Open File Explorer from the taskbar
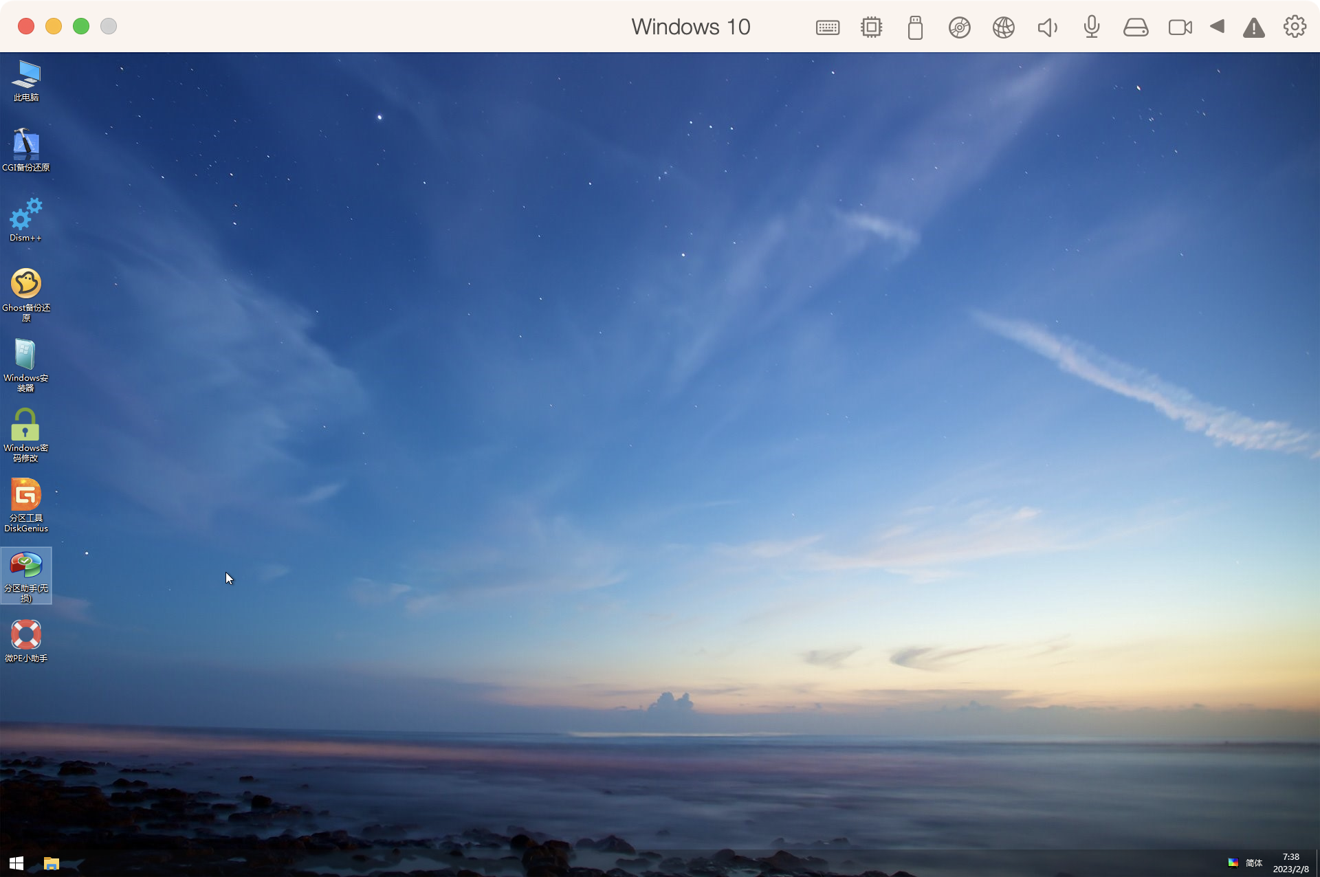The width and height of the screenshot is (1320, 877). pyautogui.click(x=52, y=863)
